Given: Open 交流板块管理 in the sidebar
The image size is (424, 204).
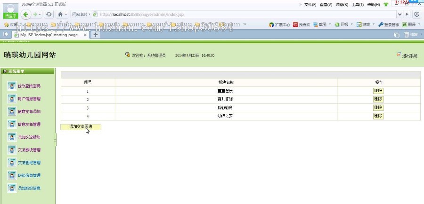Looking at the screenshot, I should (x=29, y=150).
